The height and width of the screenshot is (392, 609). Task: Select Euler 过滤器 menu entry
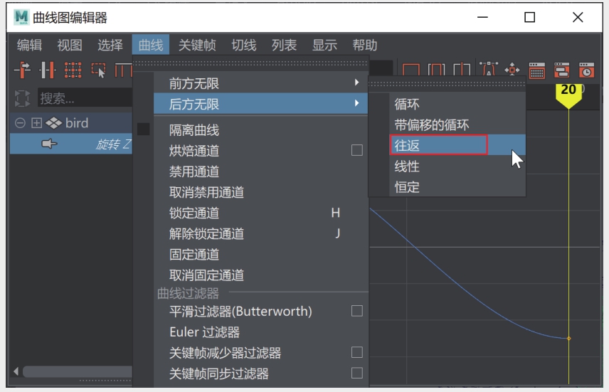click(260, 332)
